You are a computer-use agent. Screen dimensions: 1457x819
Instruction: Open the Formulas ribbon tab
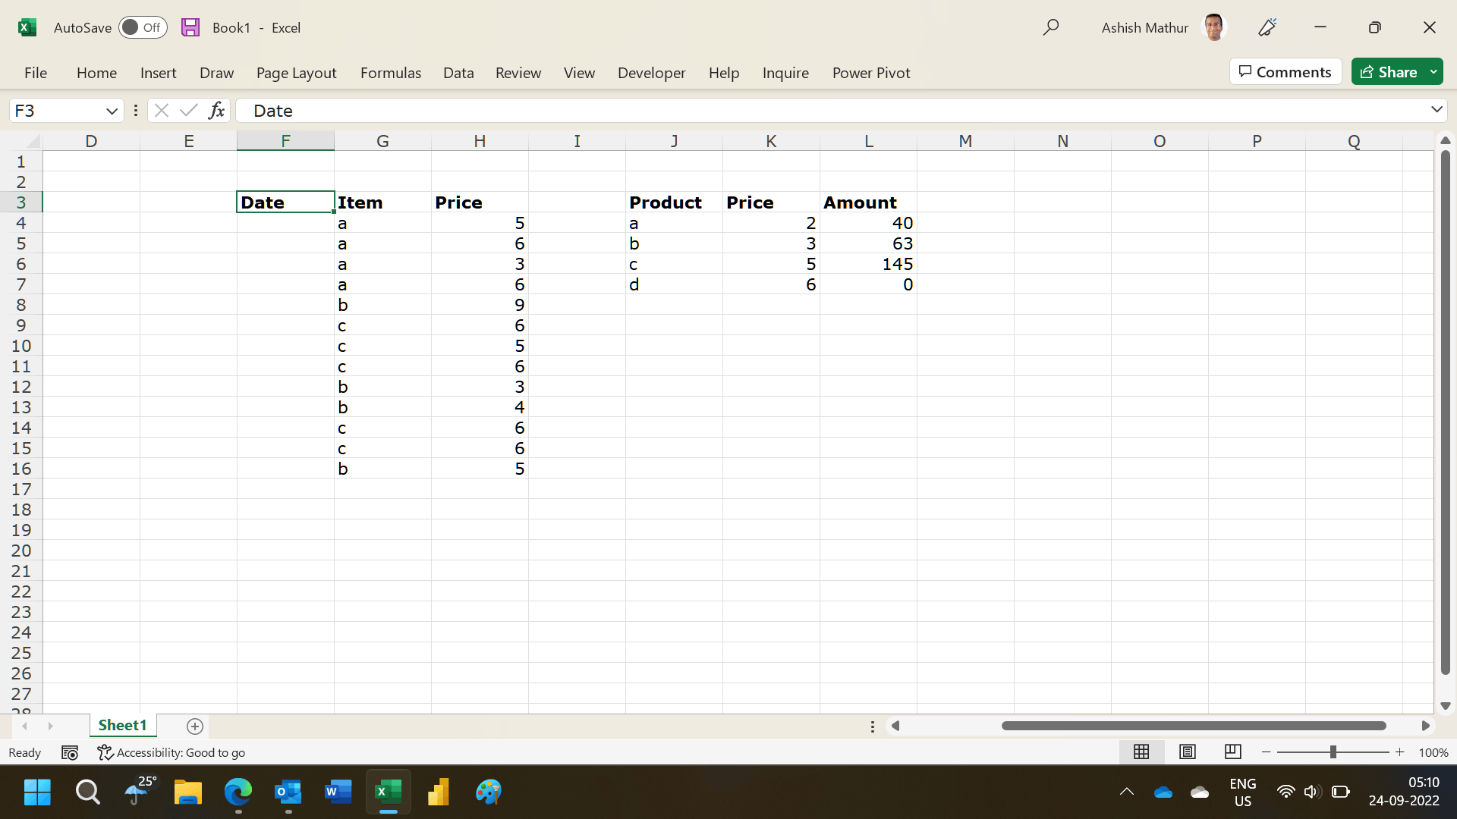coord(390,73)
